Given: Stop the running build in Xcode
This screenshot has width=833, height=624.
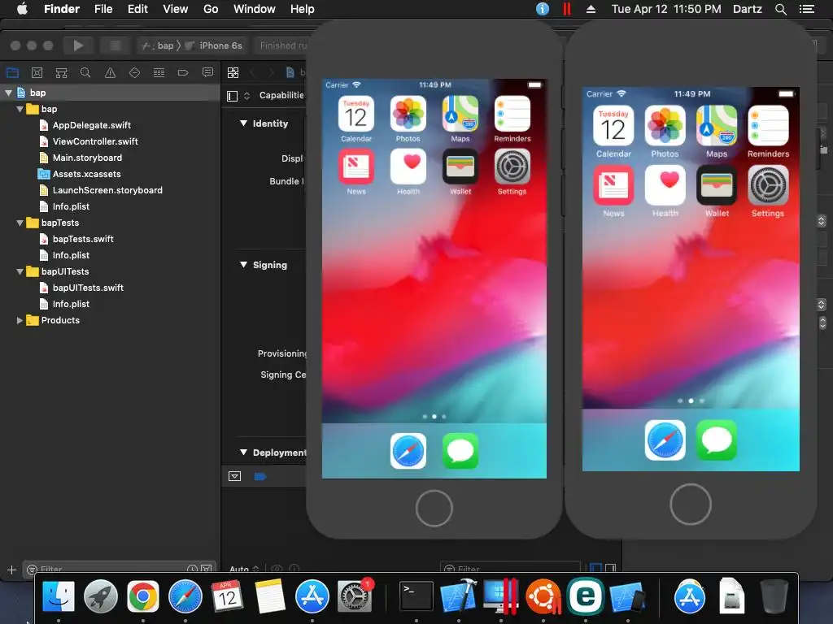Looking at the screenshot, I should pyautogui.click(x=115, y=45).
